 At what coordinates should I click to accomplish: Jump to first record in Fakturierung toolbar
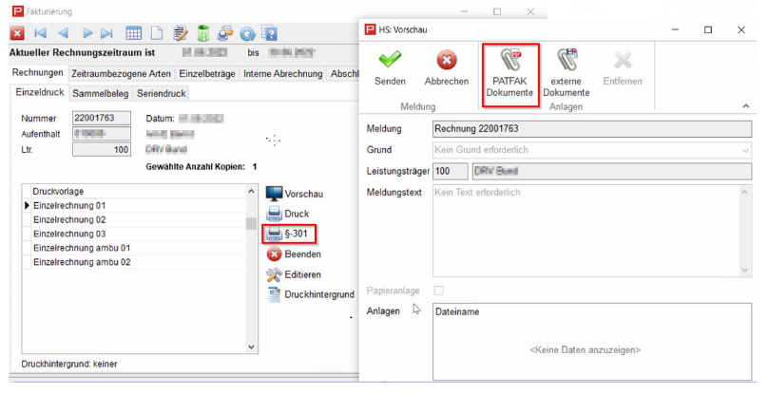(x=40, y=33)
